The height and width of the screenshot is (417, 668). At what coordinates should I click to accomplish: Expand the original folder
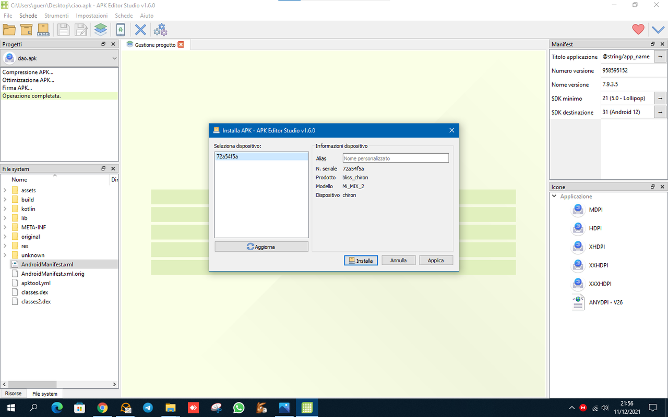pos(5,237)
